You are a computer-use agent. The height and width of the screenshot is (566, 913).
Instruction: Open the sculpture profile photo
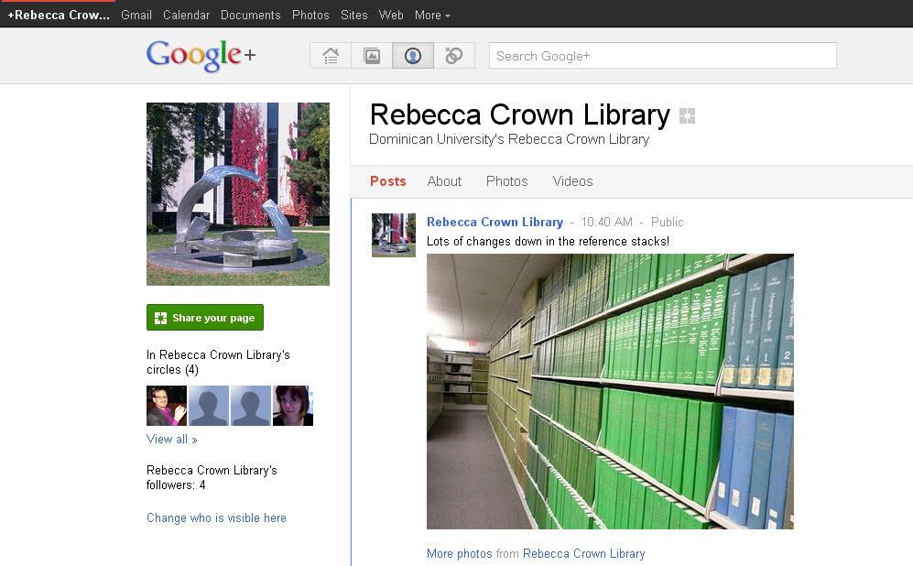coord(237,194)
